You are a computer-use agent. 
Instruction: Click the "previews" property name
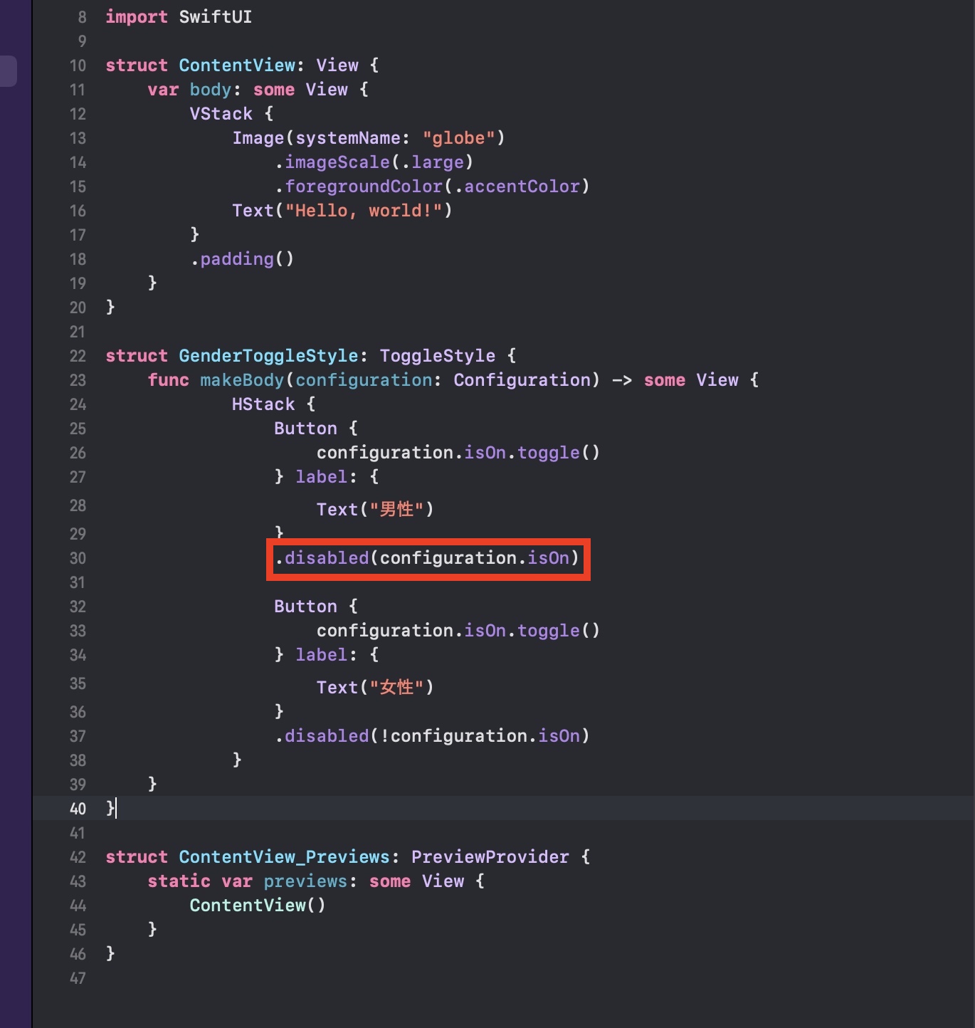pyautogui.click(x=306, y=881)
